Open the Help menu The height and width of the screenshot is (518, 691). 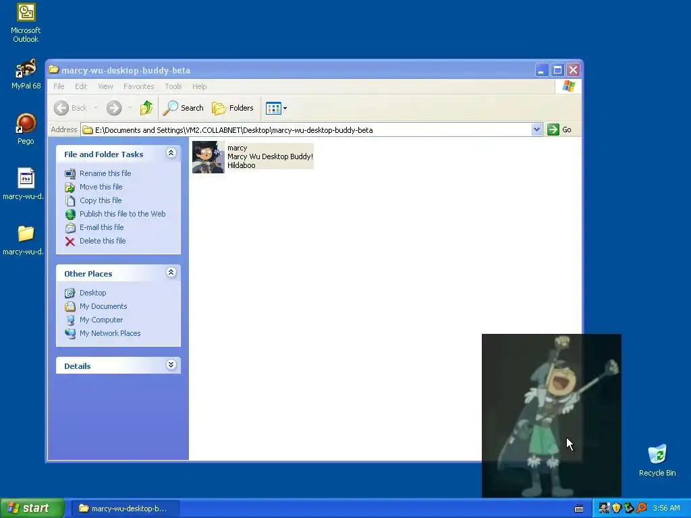click(x=199, y=86)
